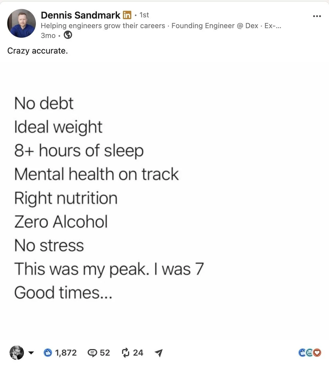This screenshot has width=329, height=370.
Task: Click the globe public visibility icon
Action: (68, 35)
